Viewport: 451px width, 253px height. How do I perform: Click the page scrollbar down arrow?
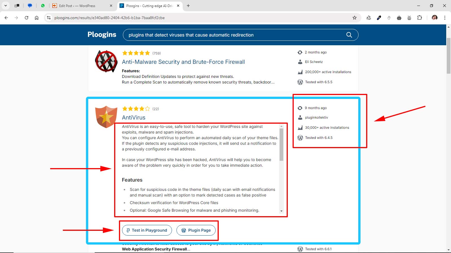448,250
